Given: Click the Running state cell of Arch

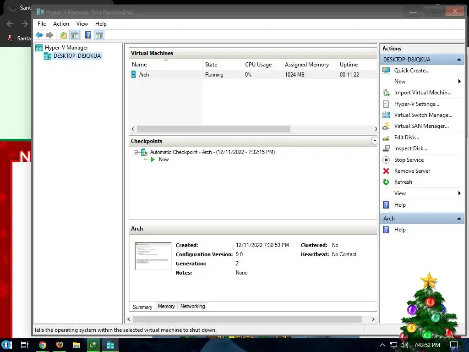Looking at the screenshot, I should (214, 75).
